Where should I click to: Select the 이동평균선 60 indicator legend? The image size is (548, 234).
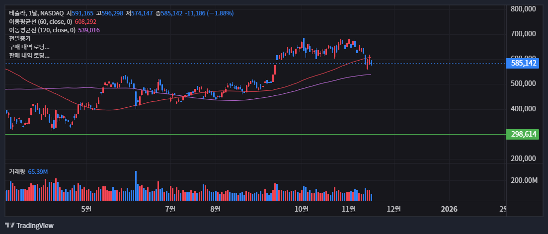tap(41, 22)
